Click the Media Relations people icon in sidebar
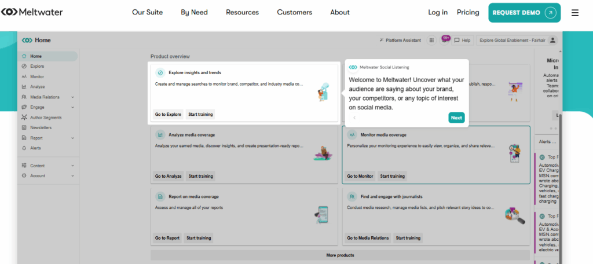The width and height of the screenshot is (593, 264). [x=24, y=97]
